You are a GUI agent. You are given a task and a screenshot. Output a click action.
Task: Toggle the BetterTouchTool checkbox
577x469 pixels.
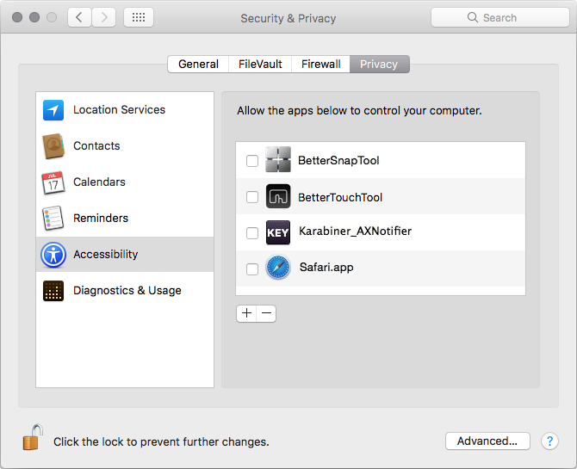tap(252, 197)
